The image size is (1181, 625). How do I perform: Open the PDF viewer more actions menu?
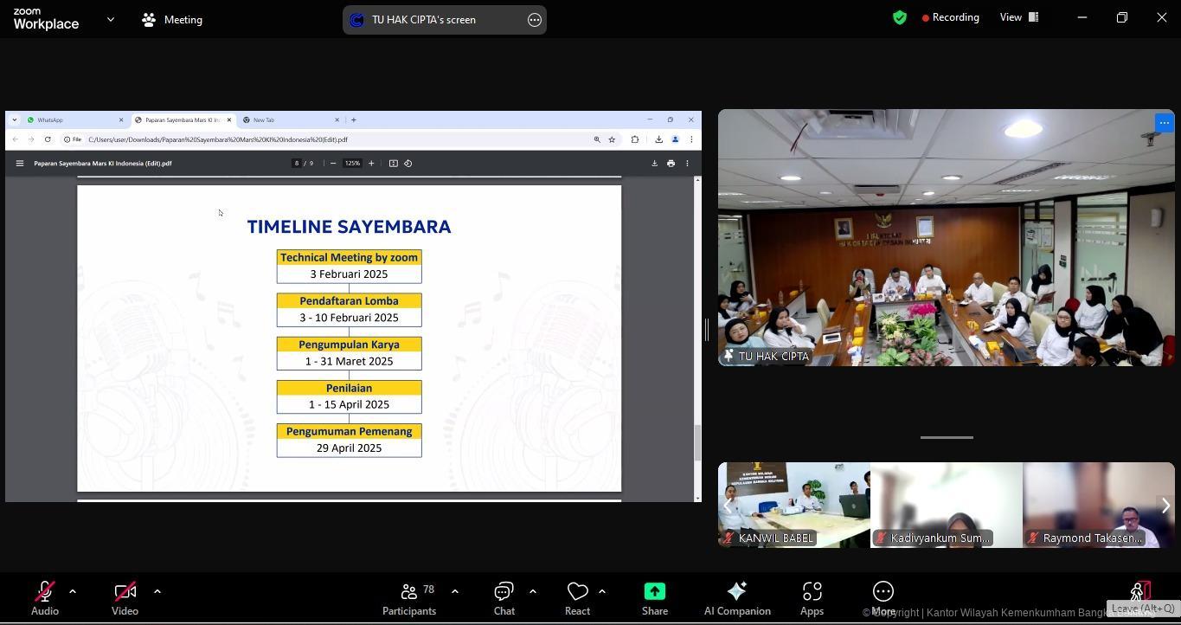[688, 163]
